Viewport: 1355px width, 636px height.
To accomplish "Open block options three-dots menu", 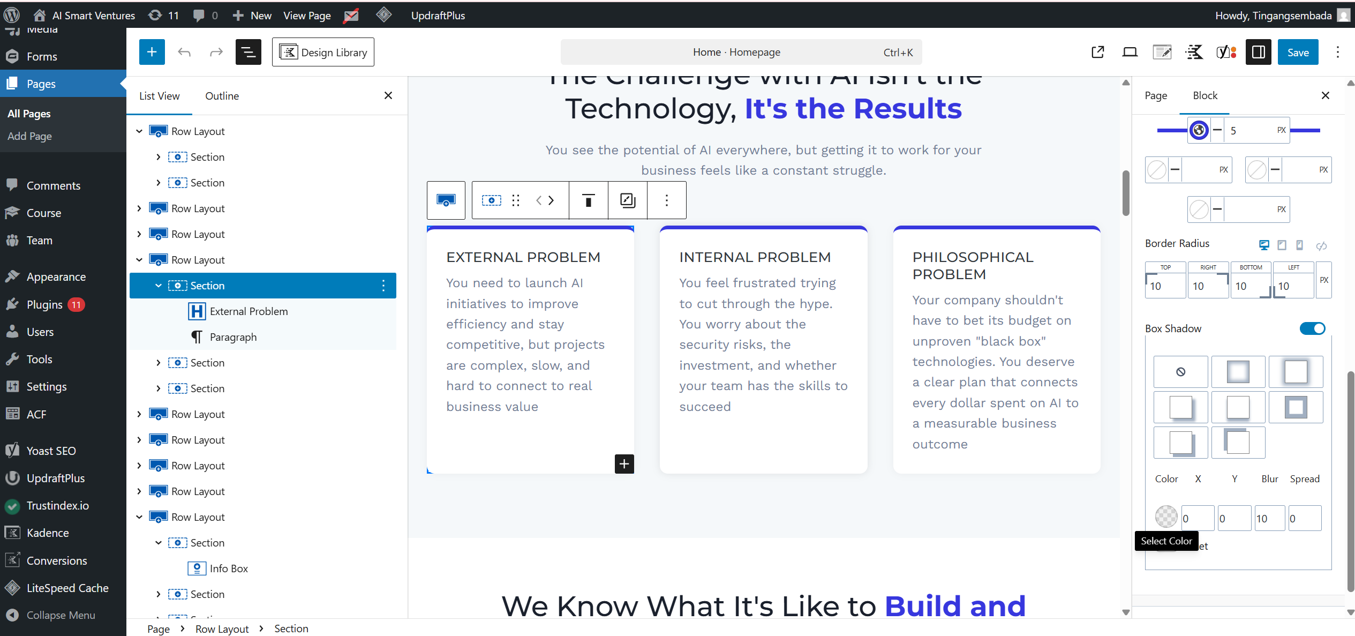I will click(666, 200).
